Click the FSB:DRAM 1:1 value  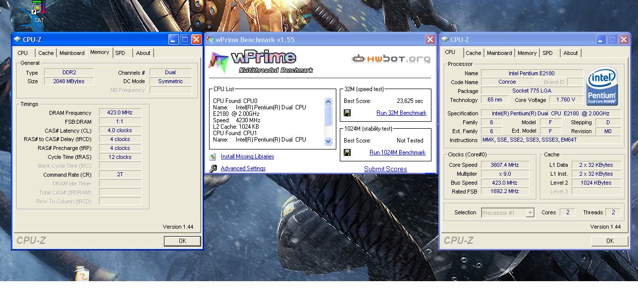click(120, 121)
